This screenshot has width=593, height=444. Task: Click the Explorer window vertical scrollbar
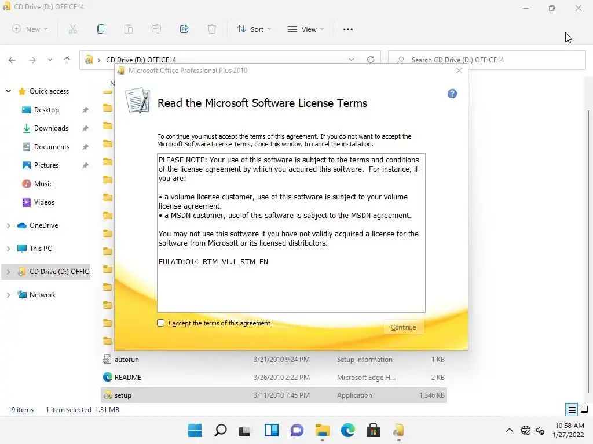point(588,251)
